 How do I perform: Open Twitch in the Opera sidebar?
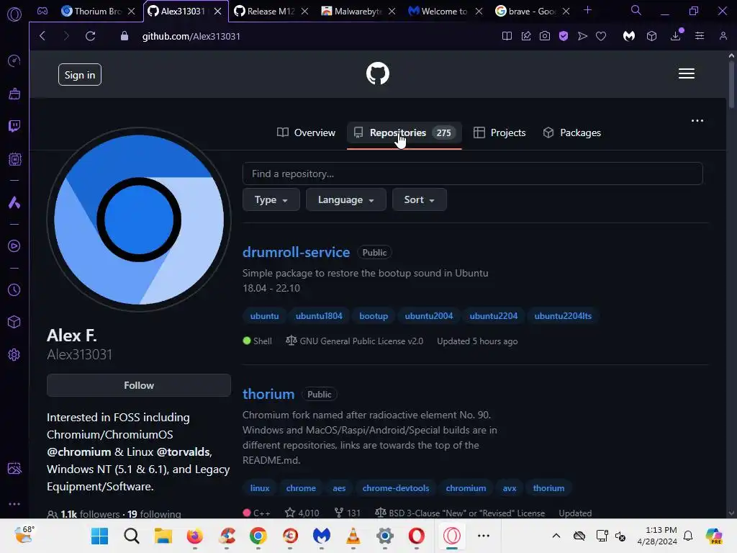(x=14, y=126)
